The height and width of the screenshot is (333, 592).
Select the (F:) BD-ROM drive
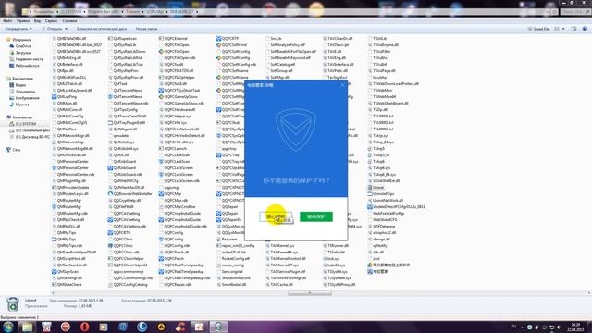coord(32,137)
